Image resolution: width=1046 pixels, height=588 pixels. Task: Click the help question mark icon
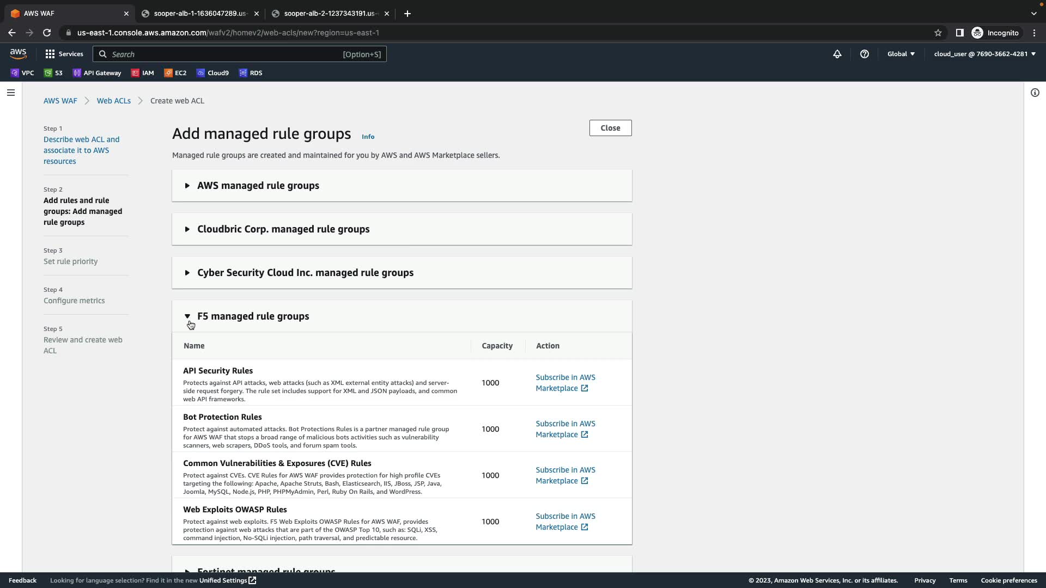tap(865, 54)
